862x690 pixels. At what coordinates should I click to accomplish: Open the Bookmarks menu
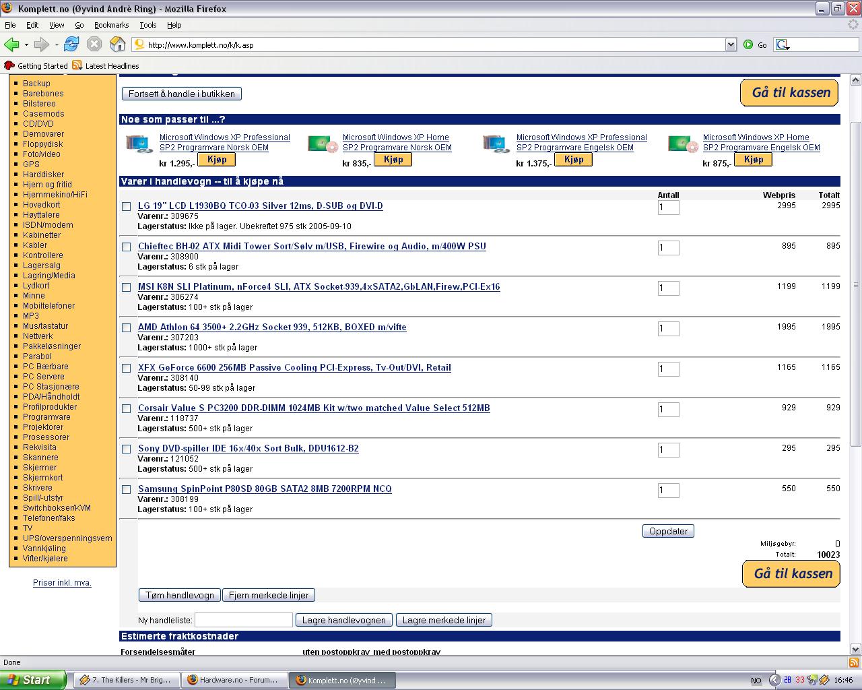[x=111, y=25]
